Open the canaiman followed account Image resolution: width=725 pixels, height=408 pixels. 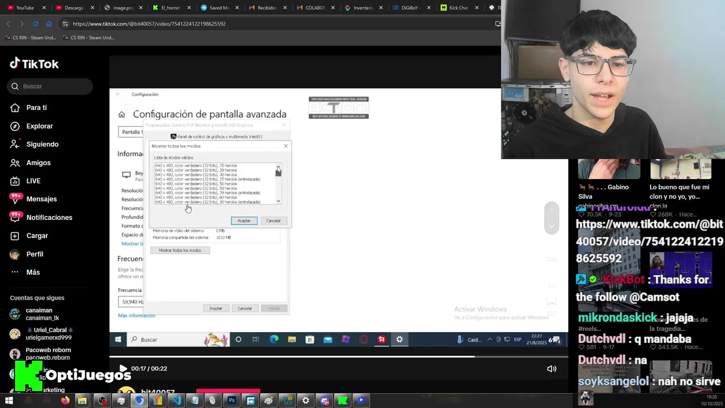[x=39, y=314]
